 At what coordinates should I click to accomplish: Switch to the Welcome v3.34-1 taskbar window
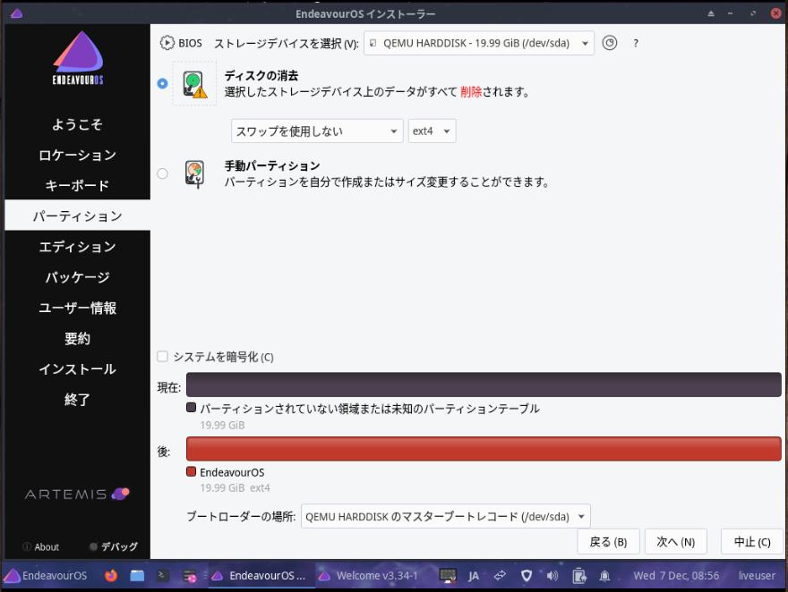(x=370, y=575)
